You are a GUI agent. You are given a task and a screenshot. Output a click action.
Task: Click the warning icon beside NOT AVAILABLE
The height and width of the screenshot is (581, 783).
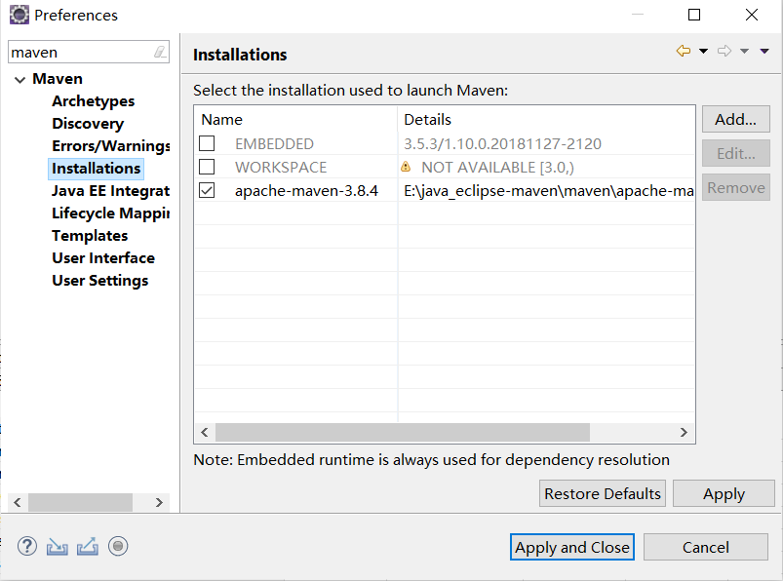point(406,167)
